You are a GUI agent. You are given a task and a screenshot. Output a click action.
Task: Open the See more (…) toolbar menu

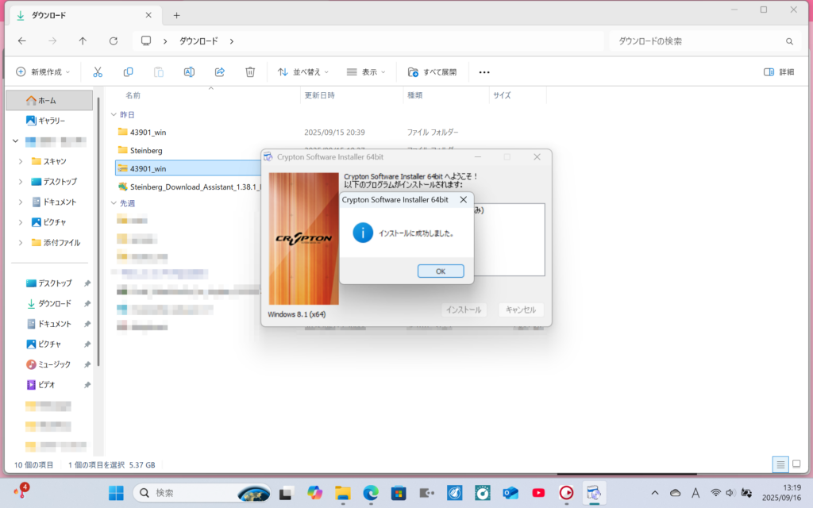coord(484,71)
